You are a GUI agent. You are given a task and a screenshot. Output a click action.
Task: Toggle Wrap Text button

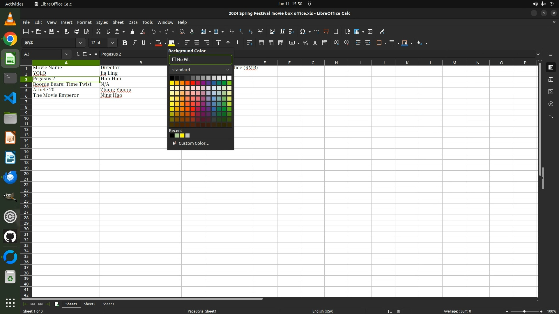click(249, 43)
